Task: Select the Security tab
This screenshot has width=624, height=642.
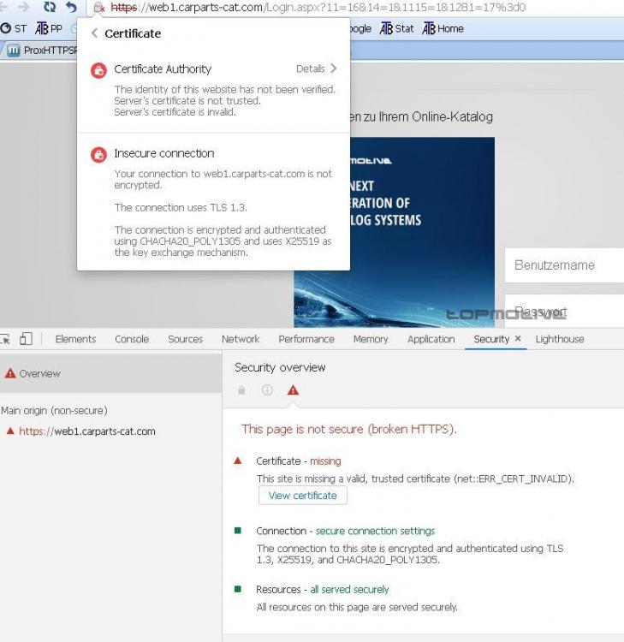Action: (491, 339)
